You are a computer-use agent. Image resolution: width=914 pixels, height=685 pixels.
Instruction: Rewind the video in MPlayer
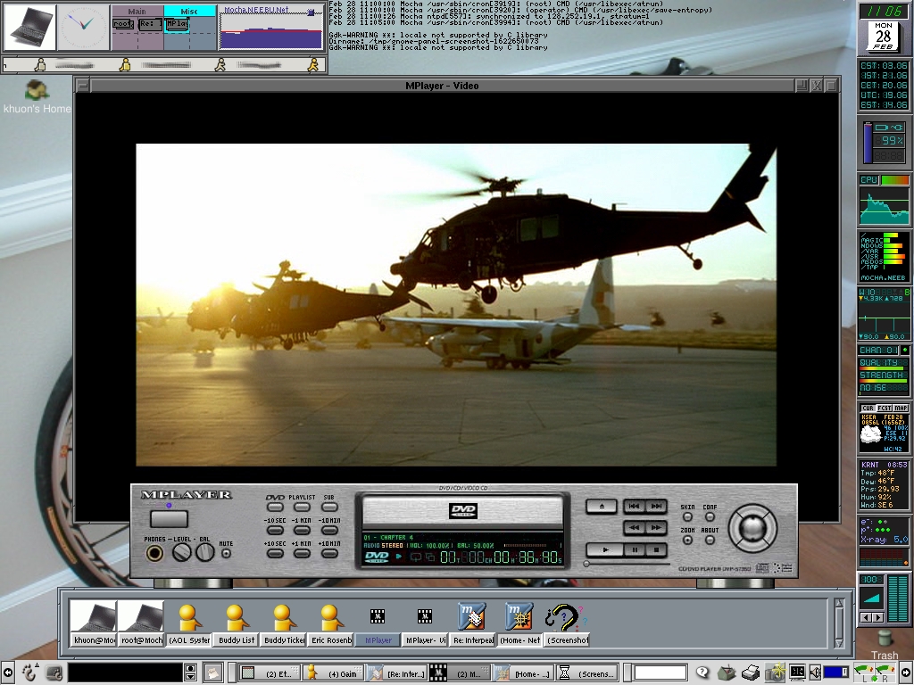click(x=635, y=528)
